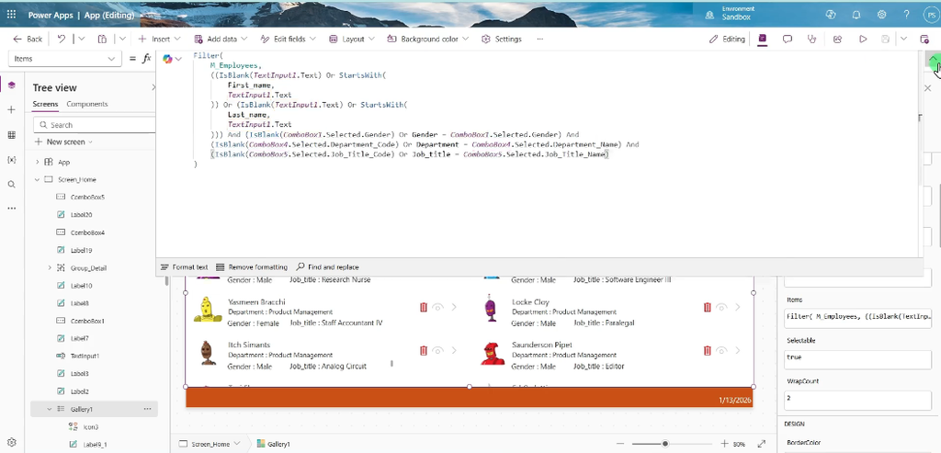The width and height of the screenshot is (941, 453).
Task: Open Find and replace
Action: click(328, 267)
